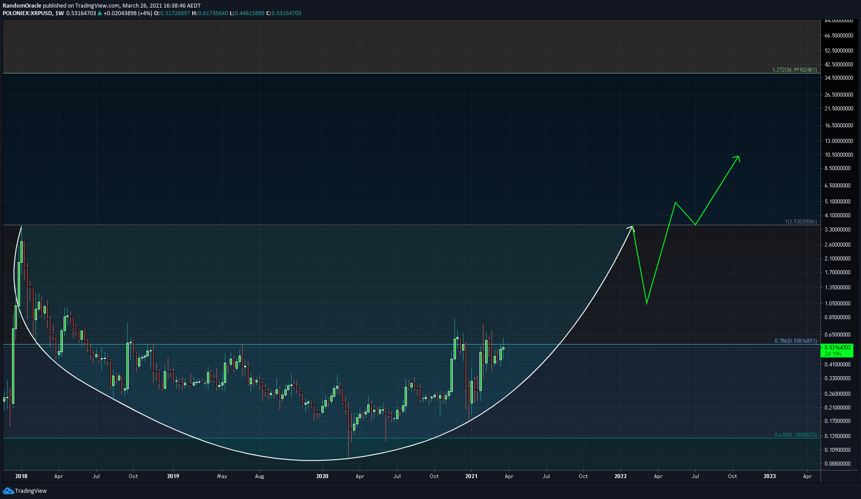
Task: Select the 0.786(0.55816851) Fibonacci label
Action: 796,341
